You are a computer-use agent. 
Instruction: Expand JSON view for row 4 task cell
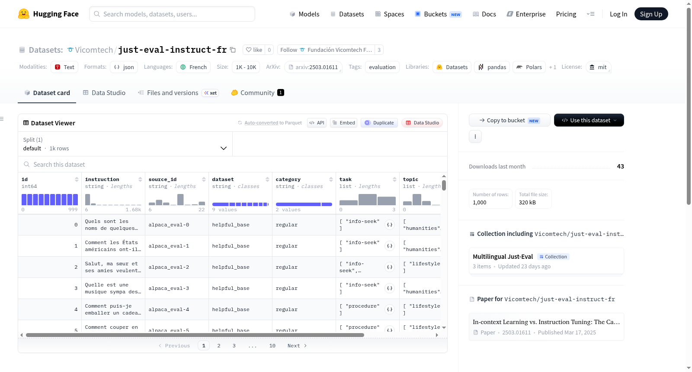pyautogui.click(x=390, y=309)
